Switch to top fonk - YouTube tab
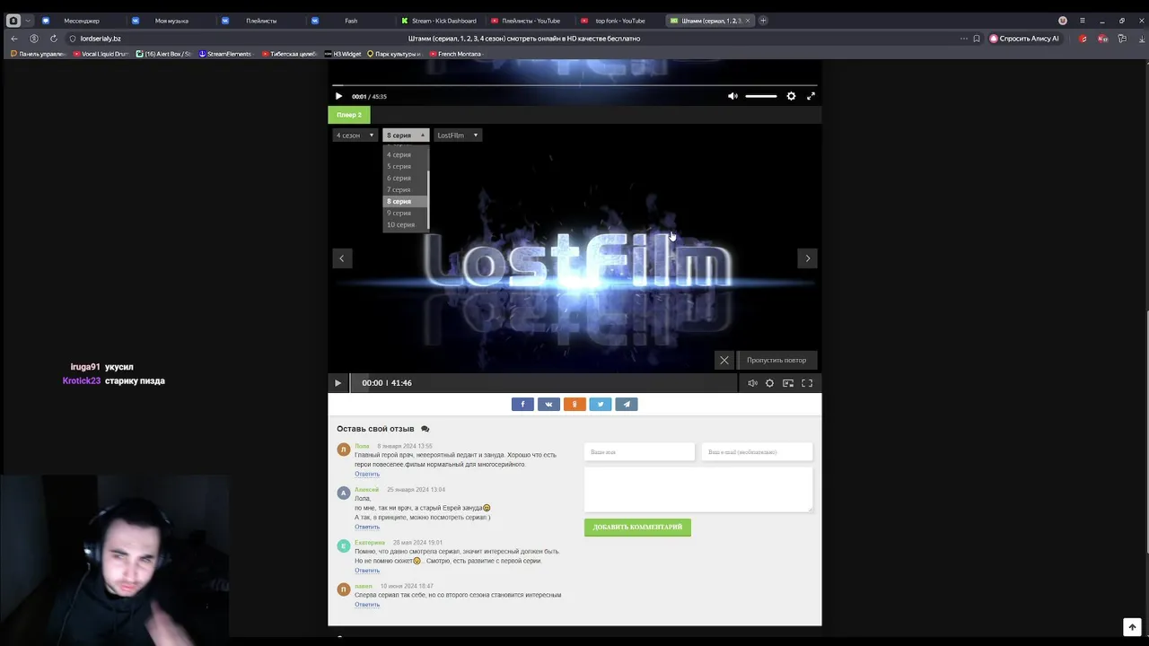The height and width of the screenshot is (646, 1149). pos(620,21)
